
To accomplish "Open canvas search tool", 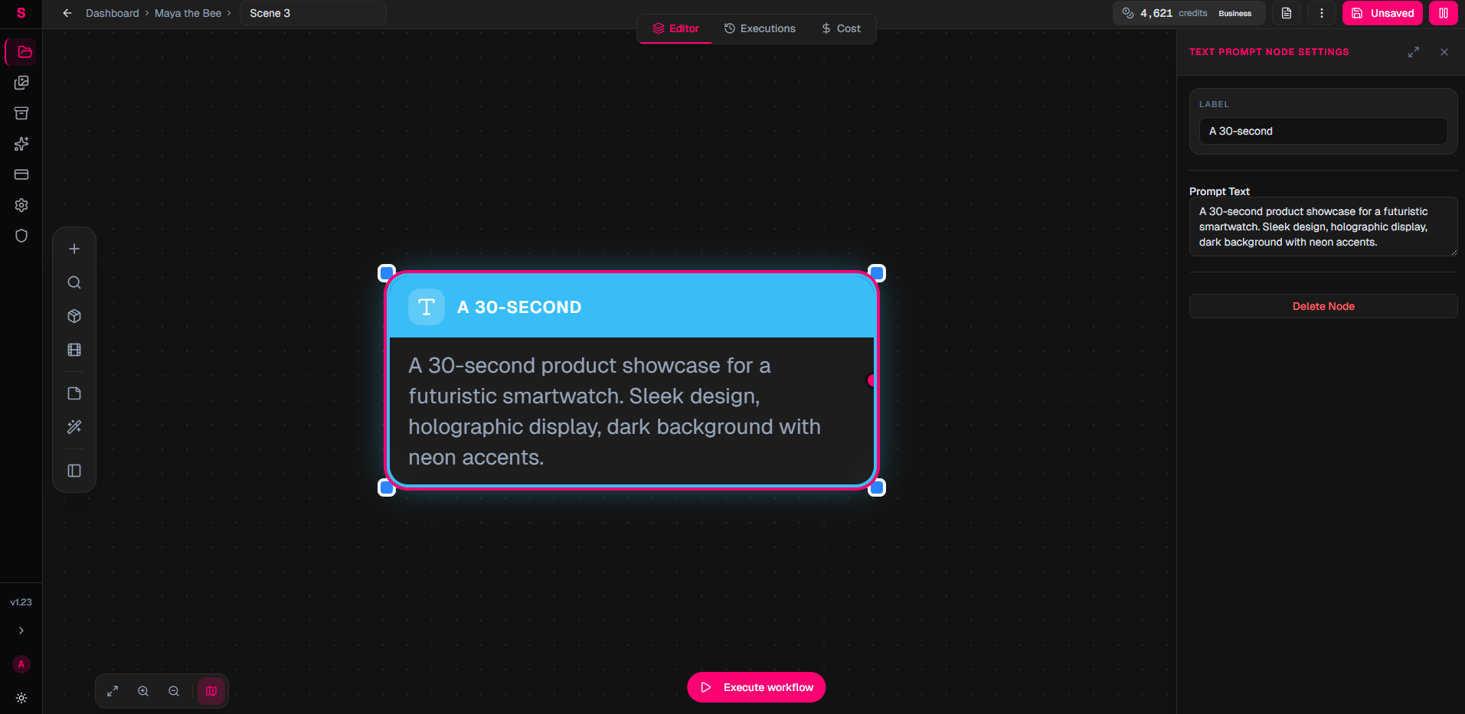I will [74, 282].
